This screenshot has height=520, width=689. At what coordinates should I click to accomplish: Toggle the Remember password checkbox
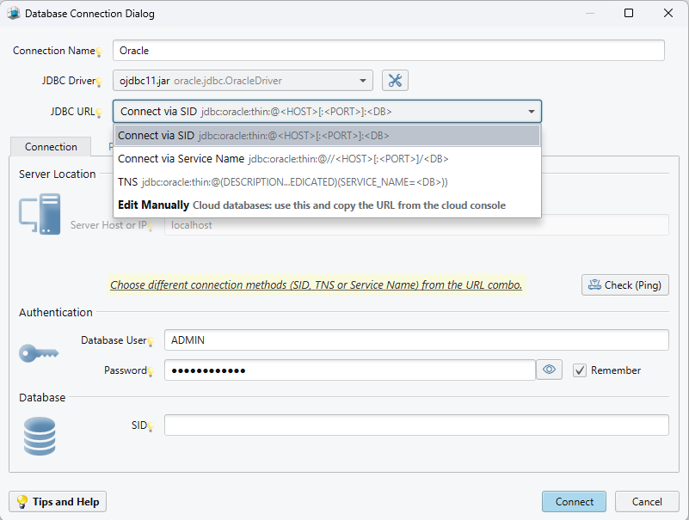[x=580, y=370]
